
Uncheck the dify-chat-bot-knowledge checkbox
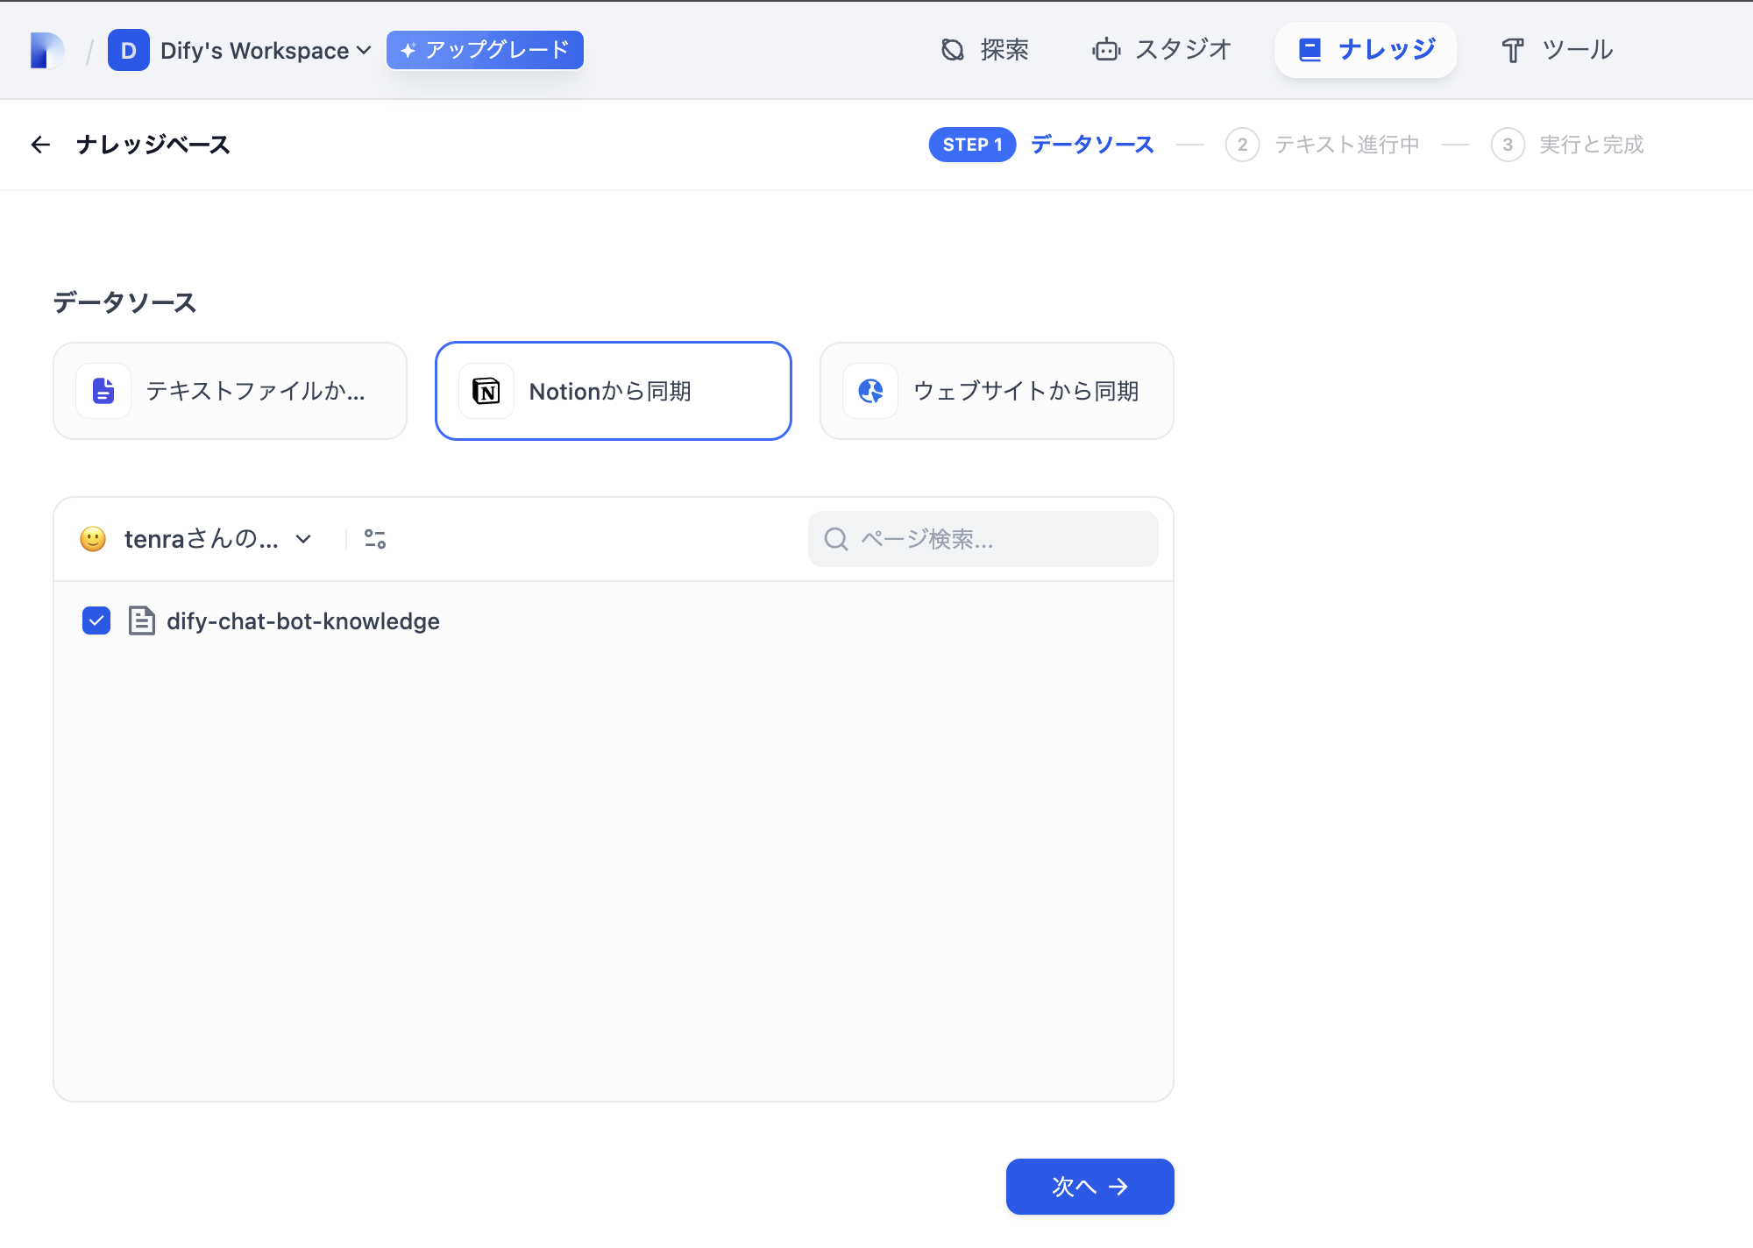(x=96, y=620)
